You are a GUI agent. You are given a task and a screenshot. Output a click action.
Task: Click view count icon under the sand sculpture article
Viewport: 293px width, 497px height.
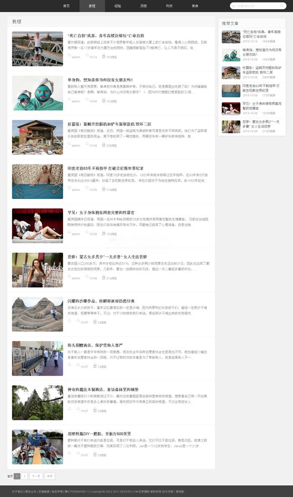(x=95, y=322)
